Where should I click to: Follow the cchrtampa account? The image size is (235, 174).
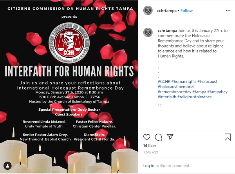pyautogui.click(x=186, y=11)
